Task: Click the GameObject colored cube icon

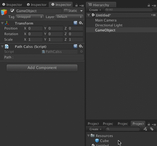Action: pos(4,12)
